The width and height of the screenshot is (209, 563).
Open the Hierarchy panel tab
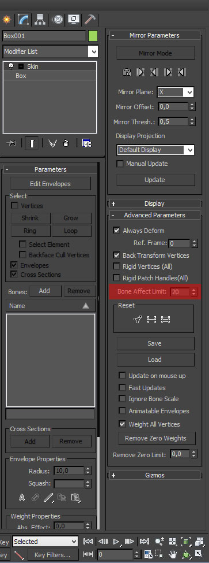[x=40, y=20]
